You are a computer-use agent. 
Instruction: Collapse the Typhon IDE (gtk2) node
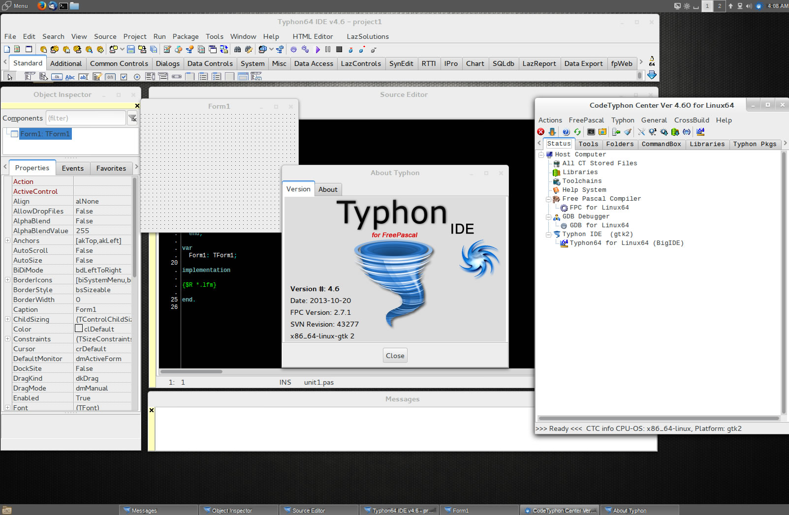(x=548, y=234)
